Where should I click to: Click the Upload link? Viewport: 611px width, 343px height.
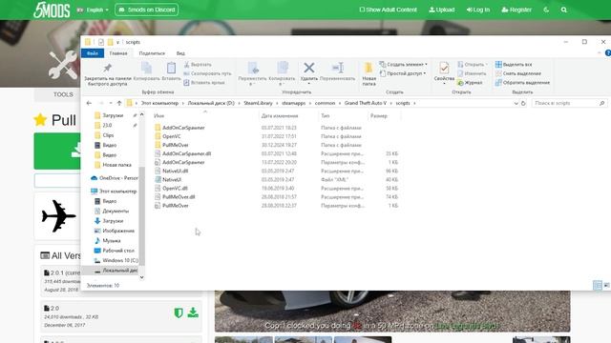441,10
